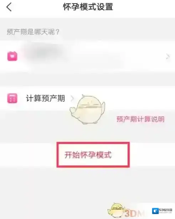Click the 怀孕模式设置 page title
Viewport: 175px width, 219px height.
[88, 7]
